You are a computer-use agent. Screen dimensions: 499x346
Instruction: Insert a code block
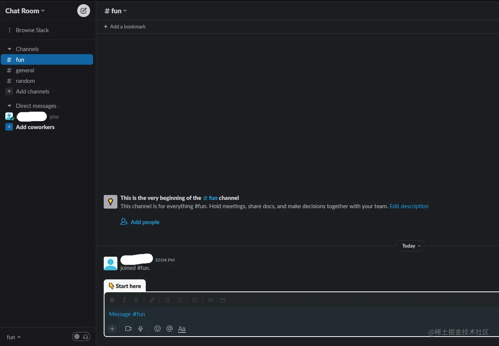[x=223, y=300]
